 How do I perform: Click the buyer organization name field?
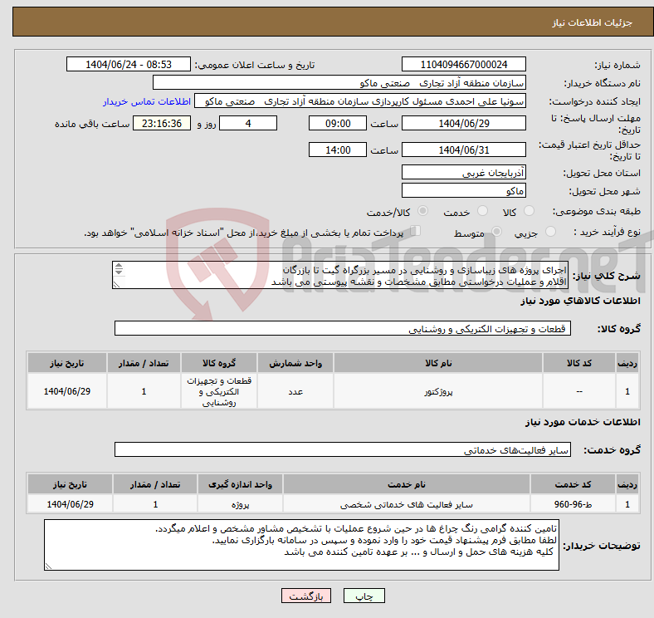(339, 83)
